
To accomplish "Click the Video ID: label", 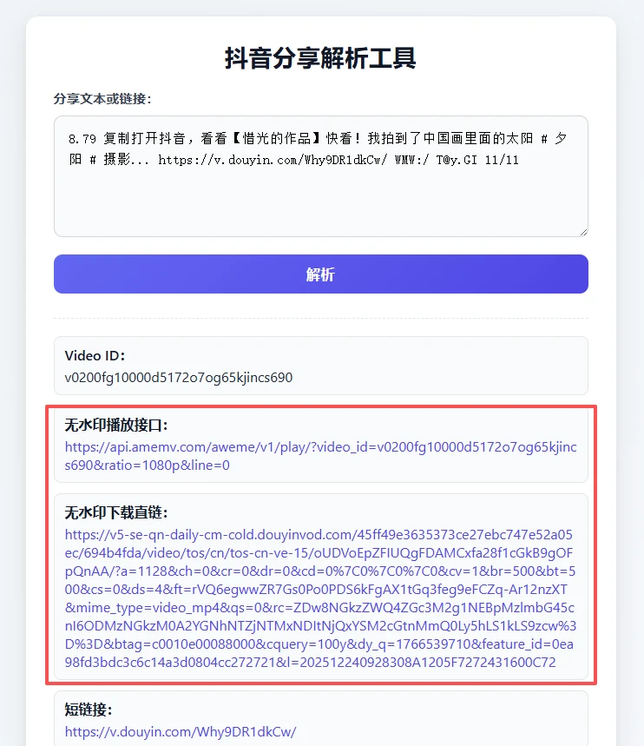I will [95, 355].
